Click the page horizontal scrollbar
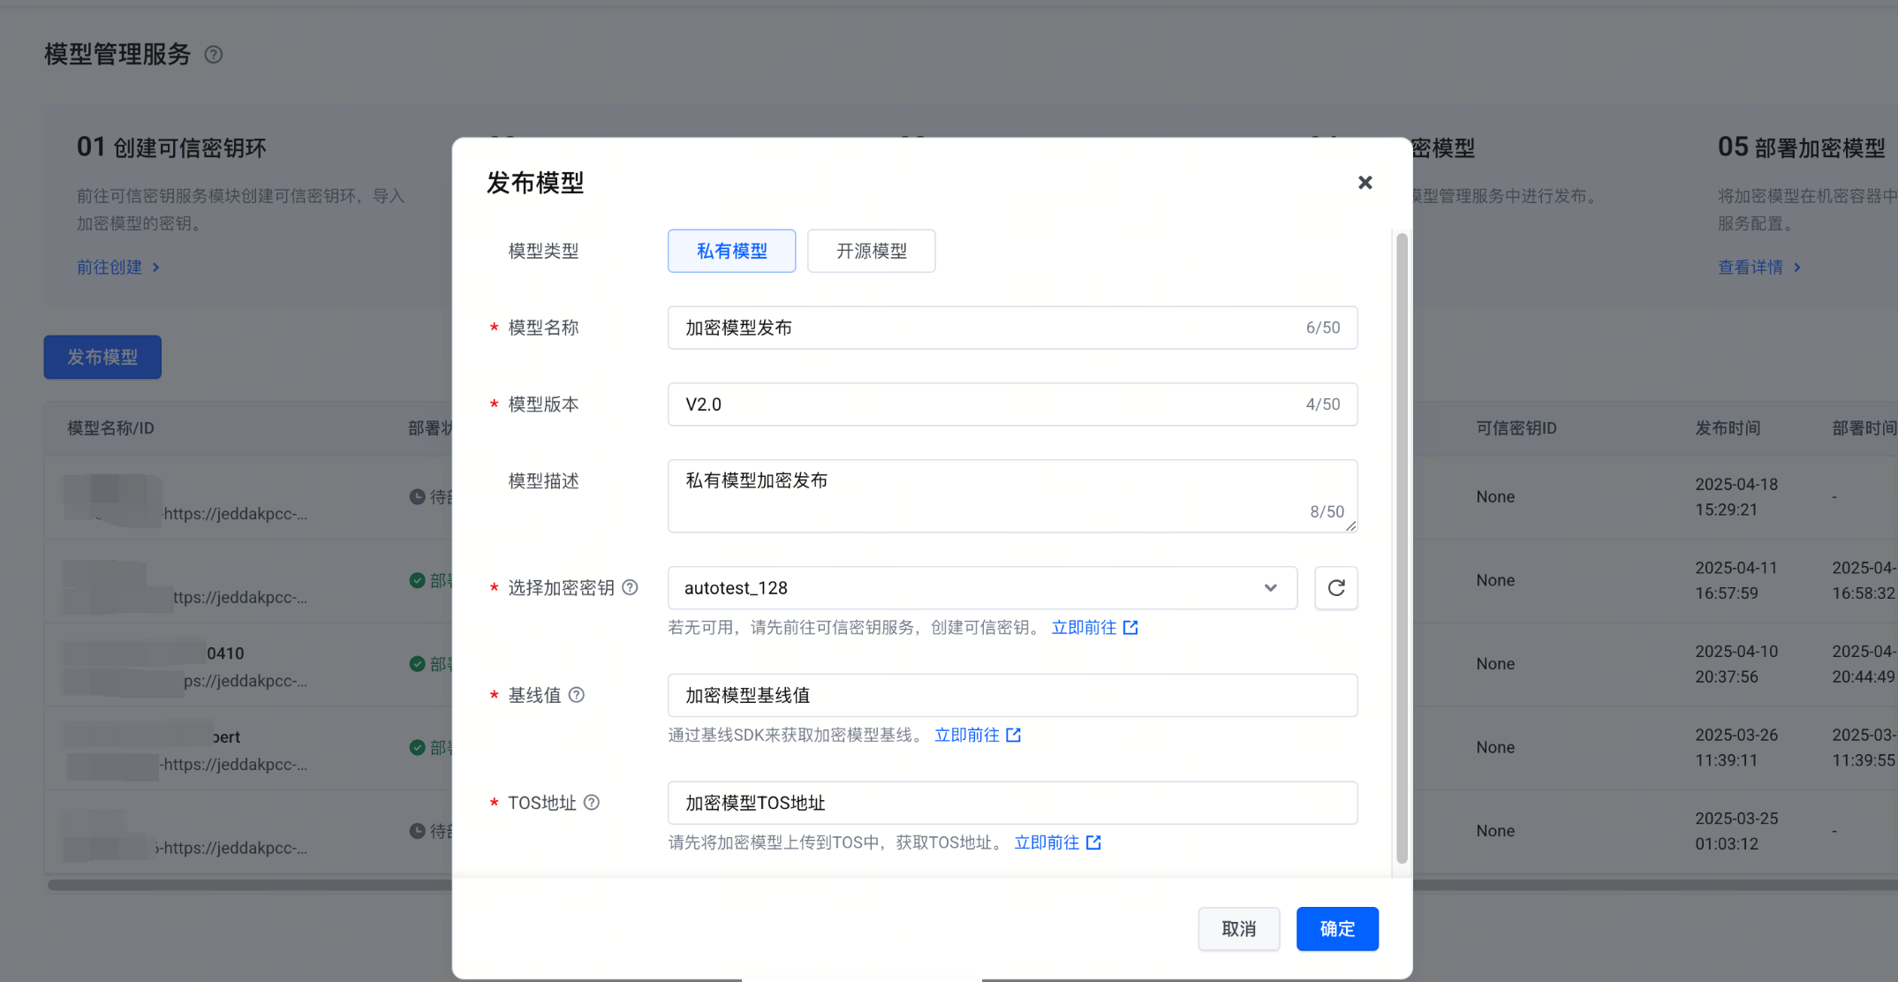Image resolution: width=1898 pixels, height=982 pixels. tap(250, 885)
